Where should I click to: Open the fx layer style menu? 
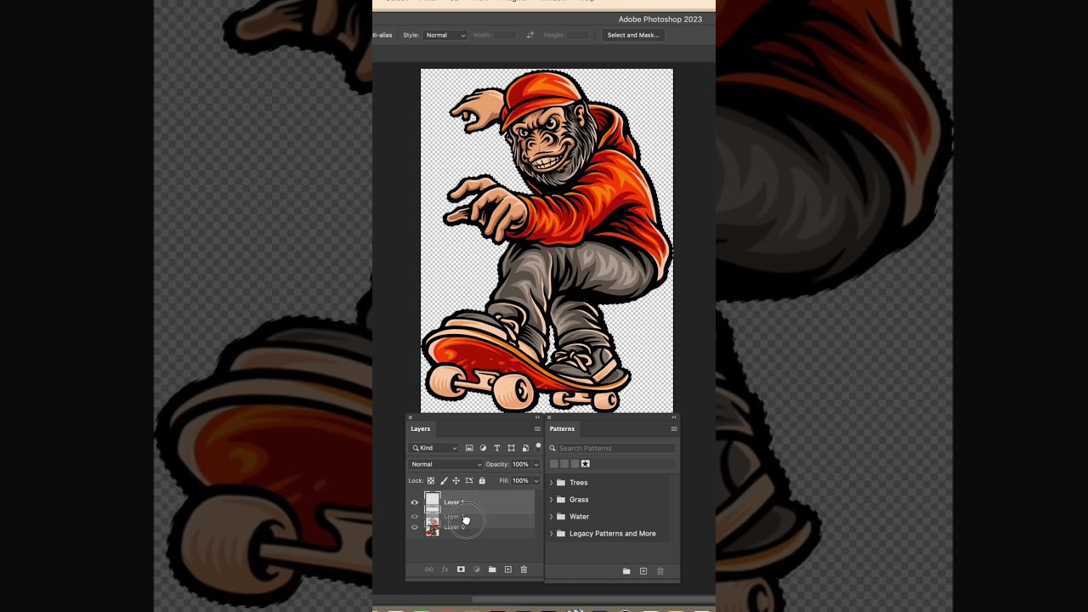pyautogui.click(x=445, y=569)
